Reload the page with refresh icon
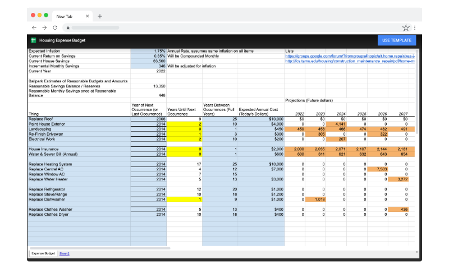Viewport: 449px width, 269px height. 55,27
